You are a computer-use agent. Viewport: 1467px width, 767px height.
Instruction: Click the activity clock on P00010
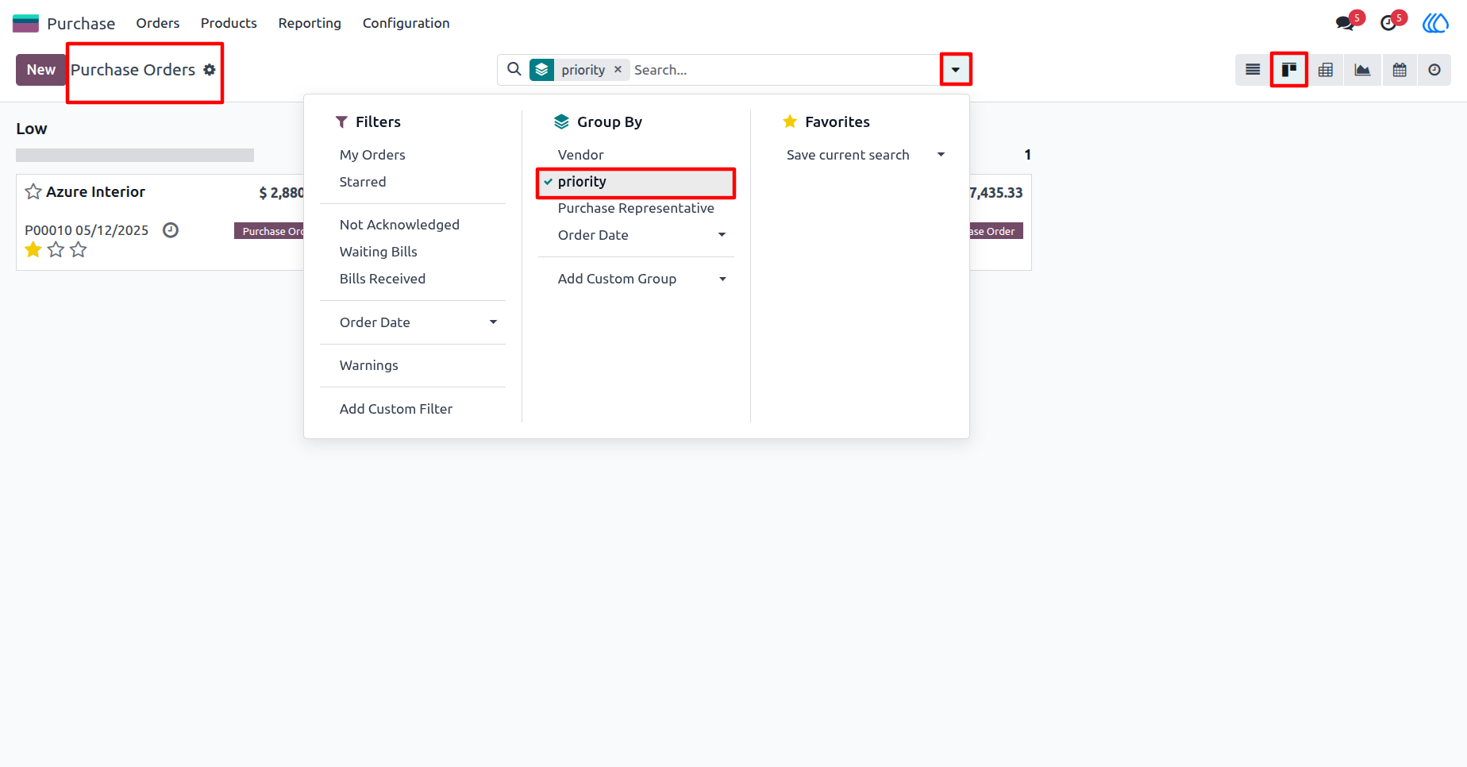tap(171, 230)
